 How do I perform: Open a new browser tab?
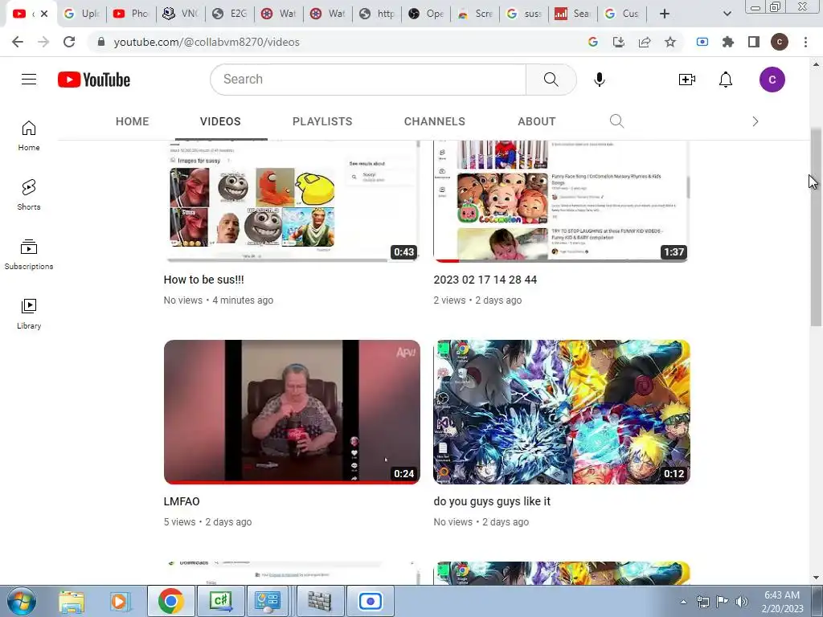click(665, 14)
